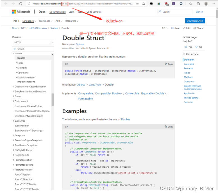218x194 pixels.
Task: Open the browser settings ellipsis menu
Action: tap(214, 4)
